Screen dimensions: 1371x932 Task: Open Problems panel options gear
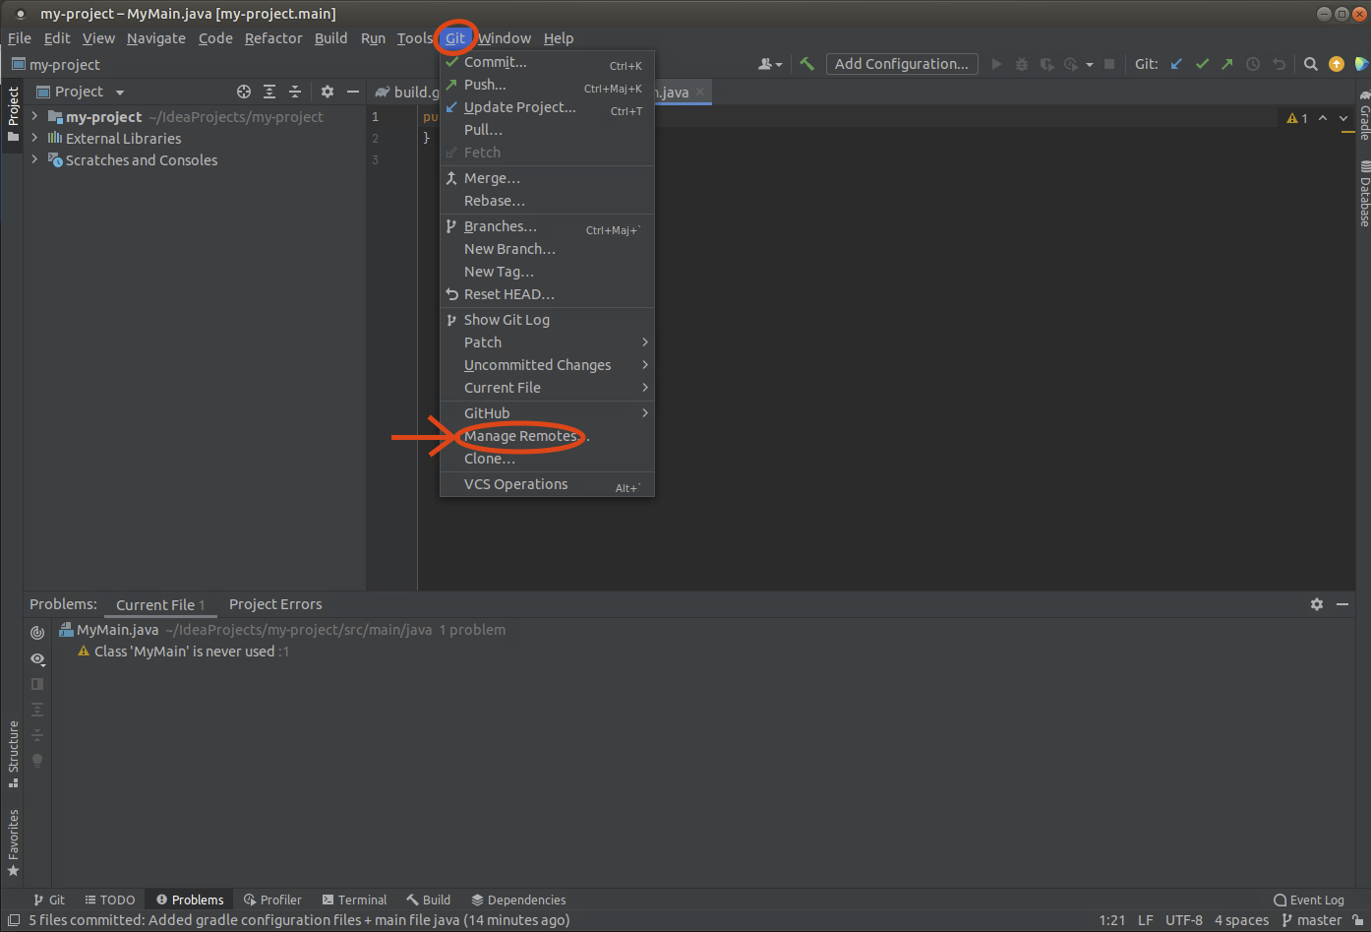[1317, 604]
